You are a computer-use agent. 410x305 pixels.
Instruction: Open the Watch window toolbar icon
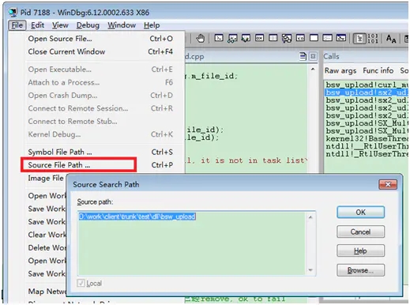pyautogui.click(x=232, y=39)
